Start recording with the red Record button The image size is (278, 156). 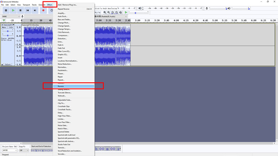click(x=43, y=10)
